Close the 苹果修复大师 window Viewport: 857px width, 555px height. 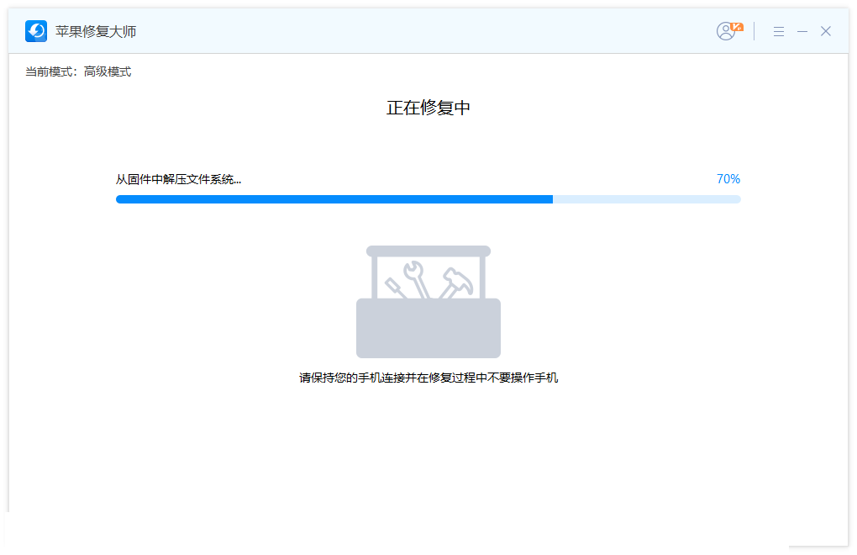826,31
